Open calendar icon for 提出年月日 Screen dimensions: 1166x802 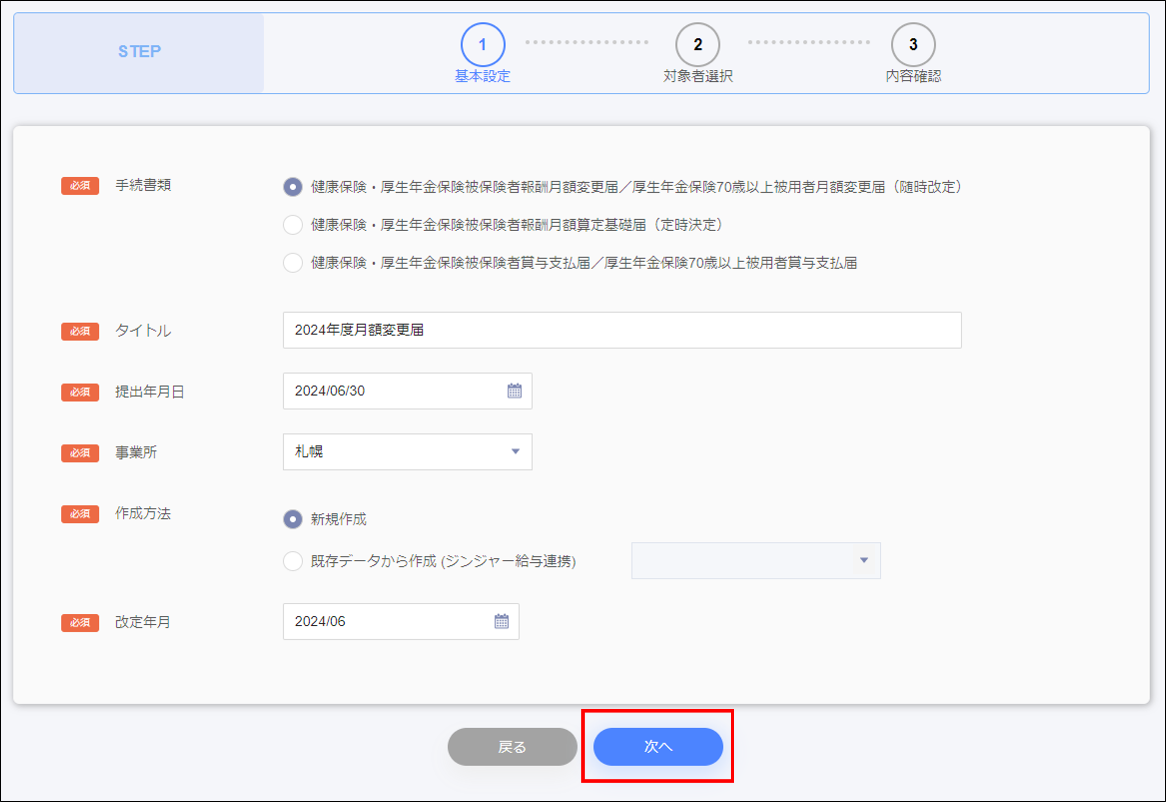514,391
